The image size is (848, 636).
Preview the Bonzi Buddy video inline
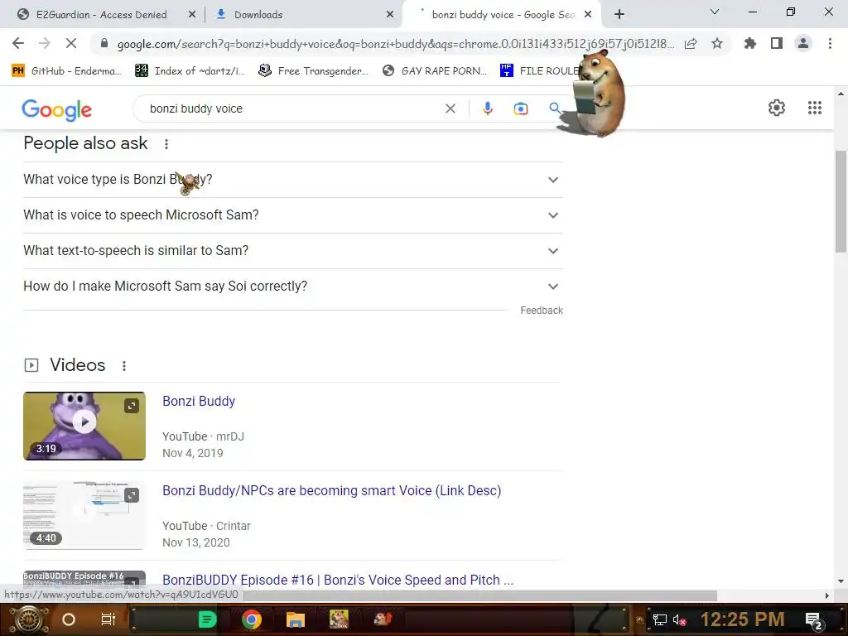click(132, 406)
